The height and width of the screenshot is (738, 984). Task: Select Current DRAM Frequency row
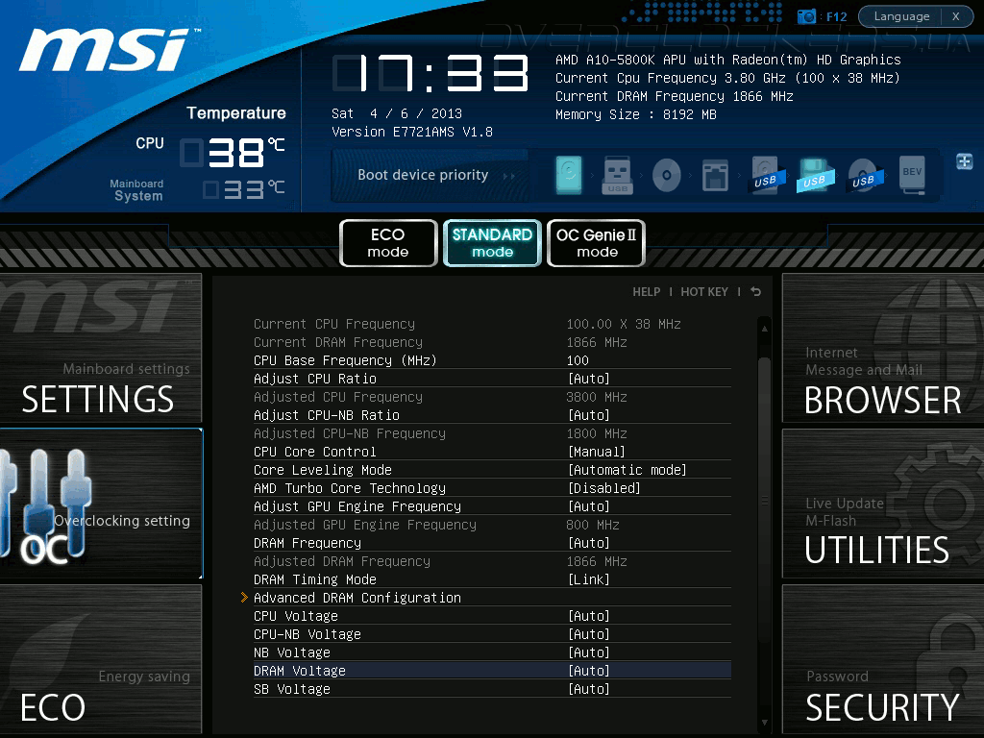492,342
